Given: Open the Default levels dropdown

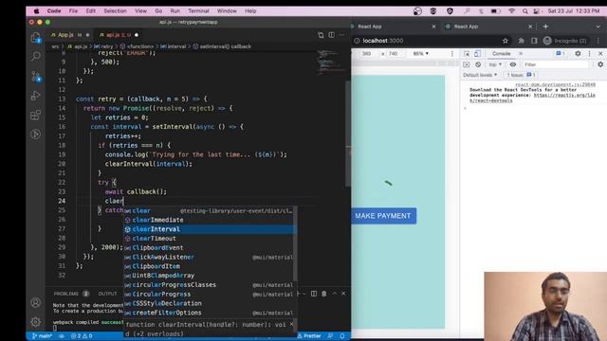Looking at the screenshot, I should (x=481, y=75).
